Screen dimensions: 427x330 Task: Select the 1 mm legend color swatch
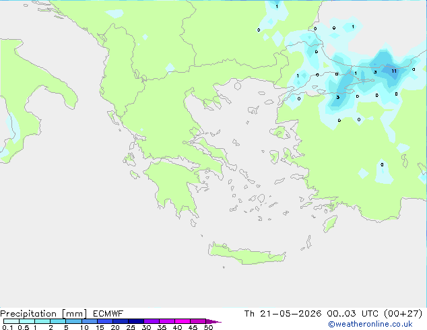42,321
